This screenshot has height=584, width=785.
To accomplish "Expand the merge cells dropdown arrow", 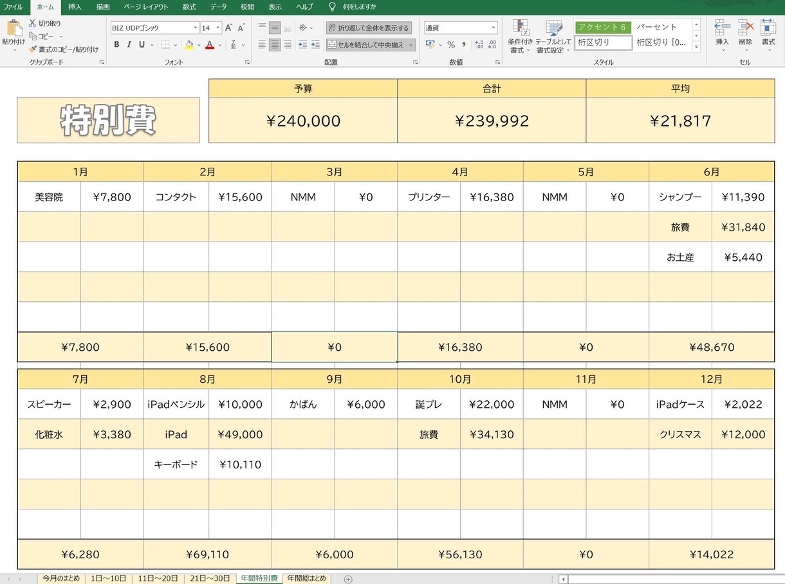I will coord(411,44).
